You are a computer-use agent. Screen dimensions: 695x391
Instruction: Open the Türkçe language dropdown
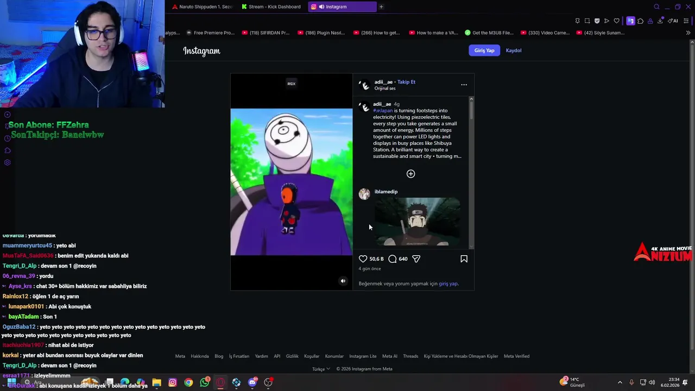(321, 369)
